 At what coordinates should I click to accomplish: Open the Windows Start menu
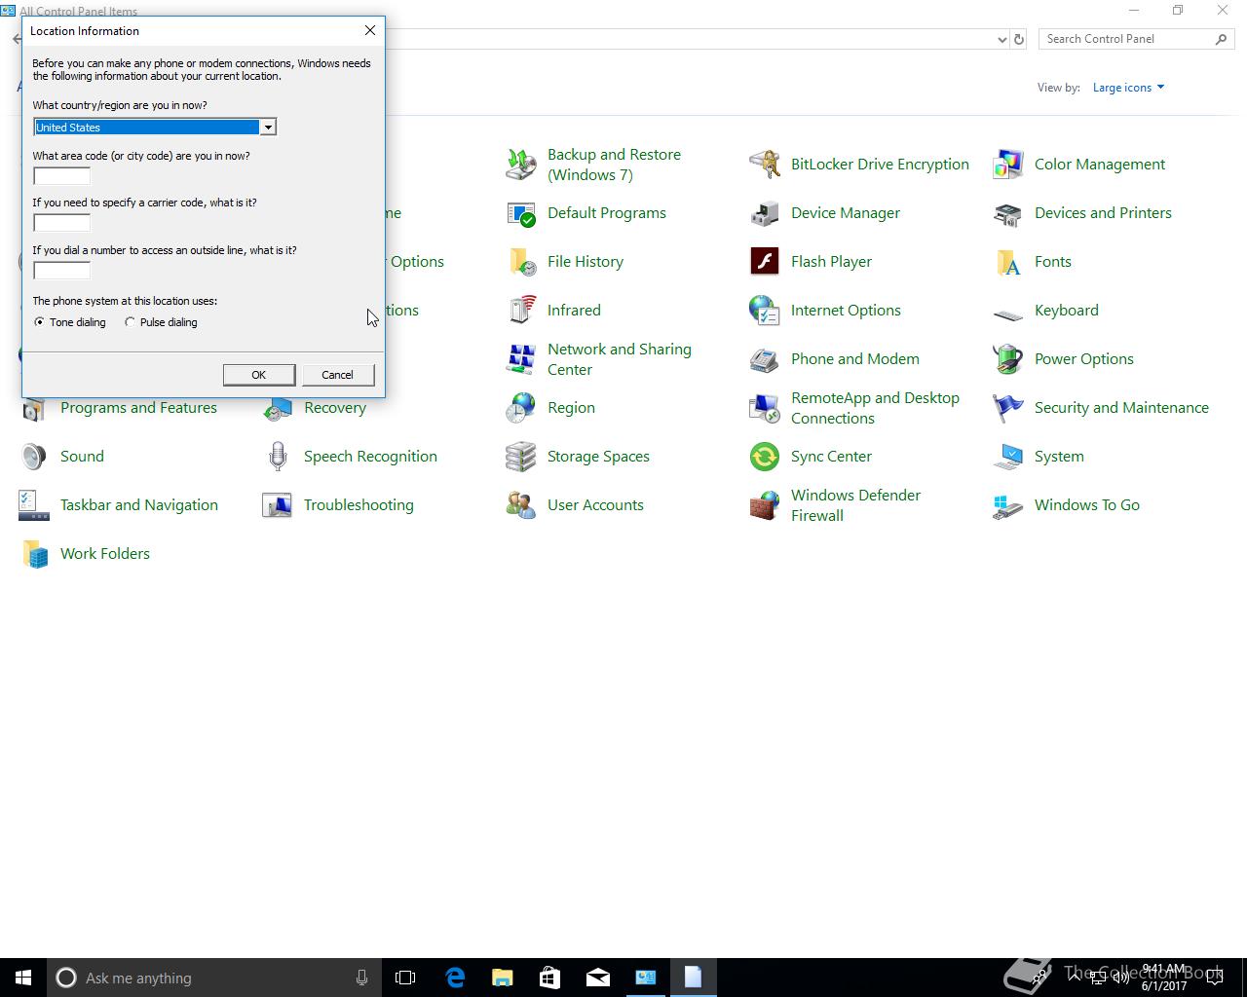[23, 978]
